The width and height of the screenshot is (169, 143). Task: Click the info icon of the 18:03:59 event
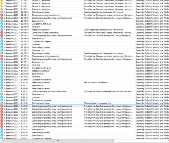pyautogui.click(x=2, y=30)
